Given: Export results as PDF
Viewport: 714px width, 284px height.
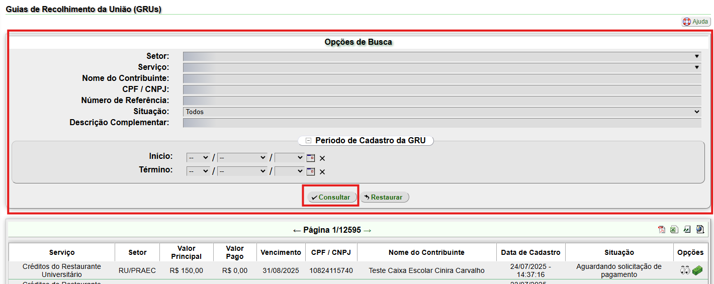Looking at the screenshot, I should 661,230.
